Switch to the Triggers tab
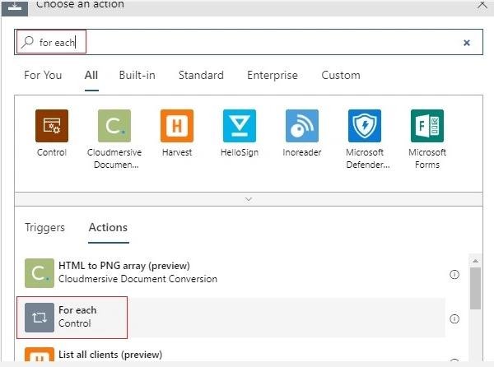The width and height of the screenshot is (494, 367). click(x=44, y=227)
